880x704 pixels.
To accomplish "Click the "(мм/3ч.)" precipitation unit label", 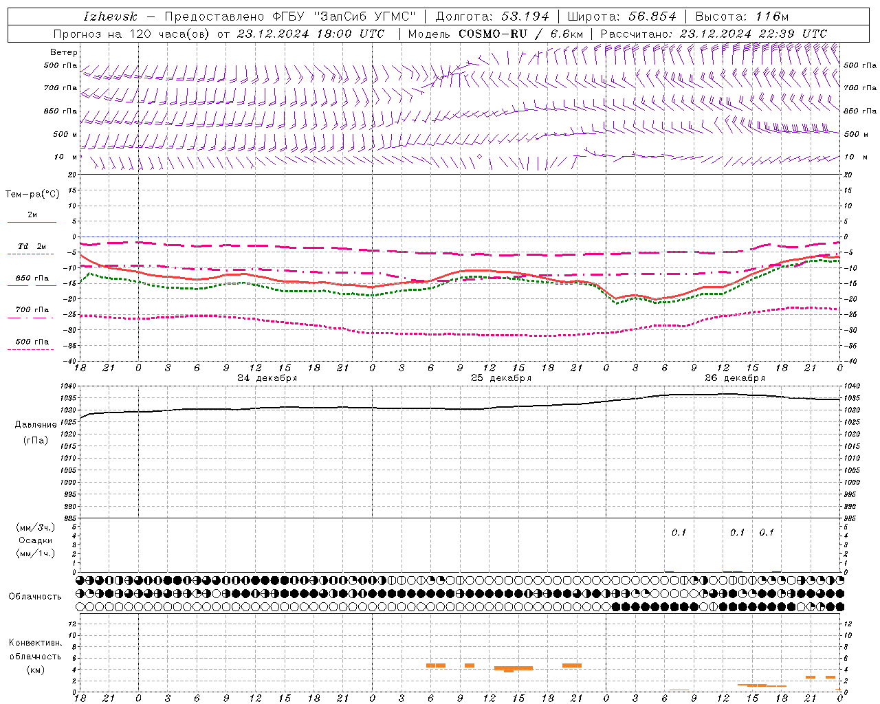I will click(36, 527).
